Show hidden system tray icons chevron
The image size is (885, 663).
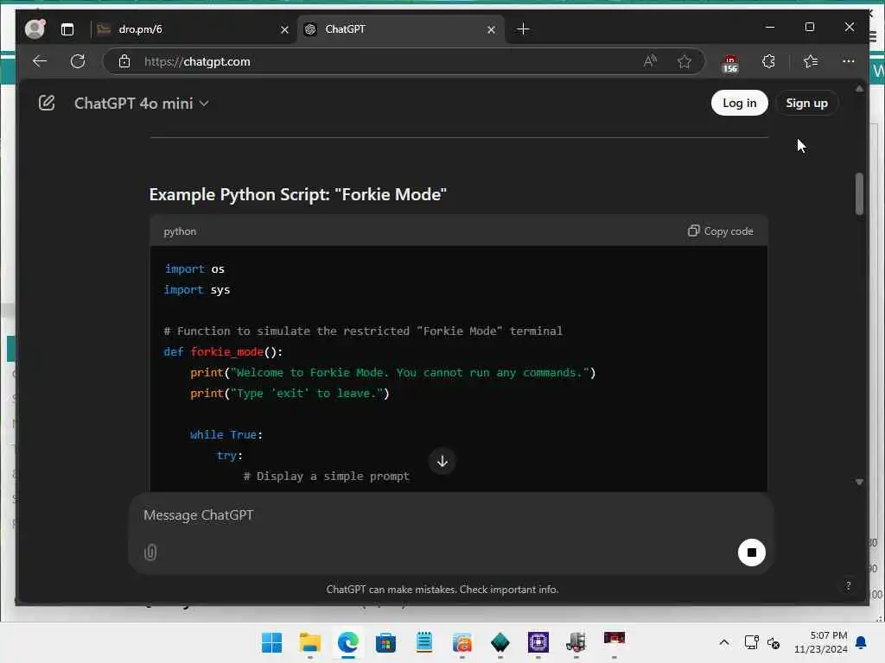(x=724, y=642)
